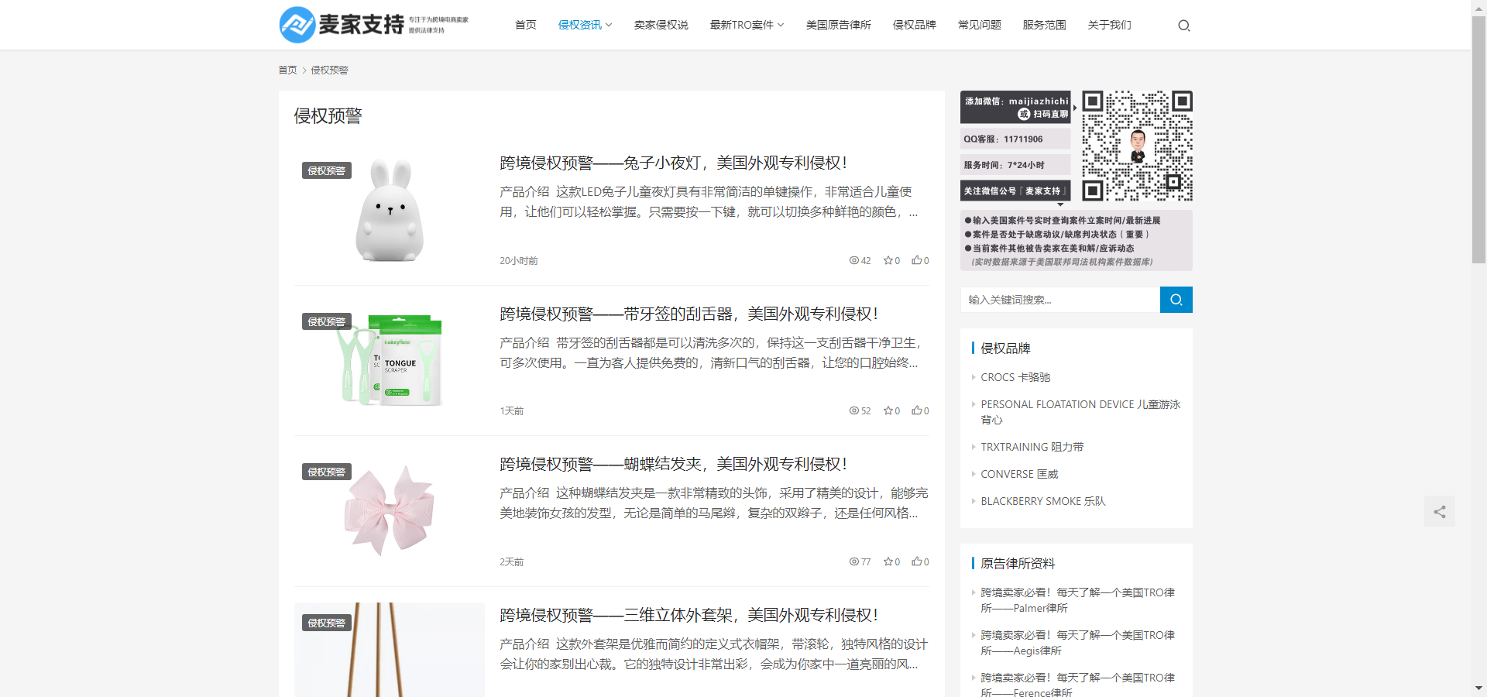
Task: Submit keyword search with blue magnifier button
Action: click(x=1176, y=300)
